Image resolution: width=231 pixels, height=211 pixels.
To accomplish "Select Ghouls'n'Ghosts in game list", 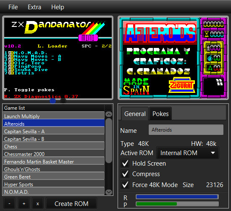I will (54, 169).
